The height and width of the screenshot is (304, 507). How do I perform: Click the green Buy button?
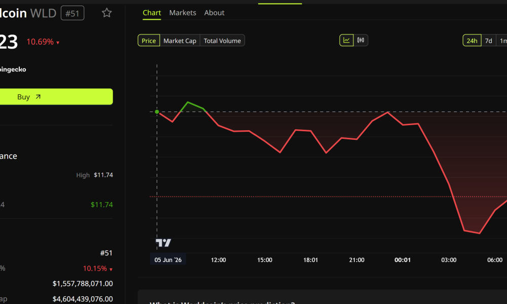coord(56,97)
